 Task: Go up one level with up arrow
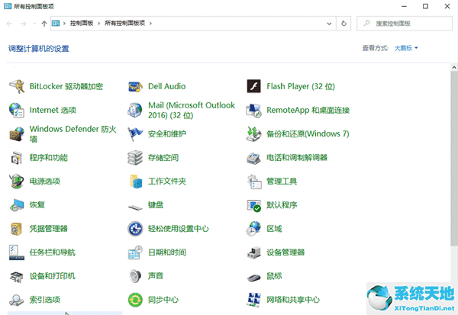pos(44,24)
